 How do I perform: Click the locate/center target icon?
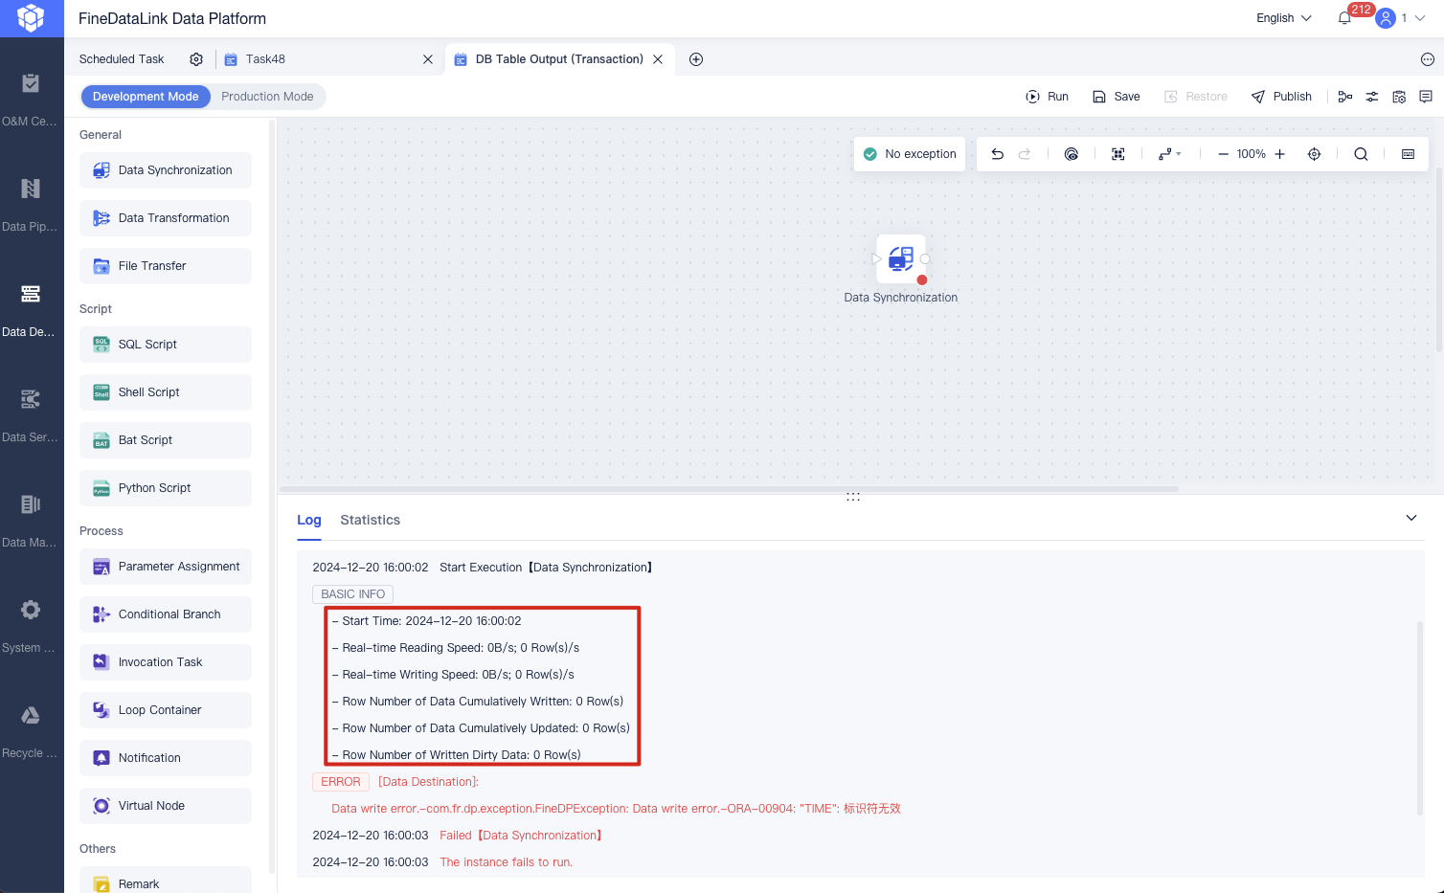click(1314, 154)
